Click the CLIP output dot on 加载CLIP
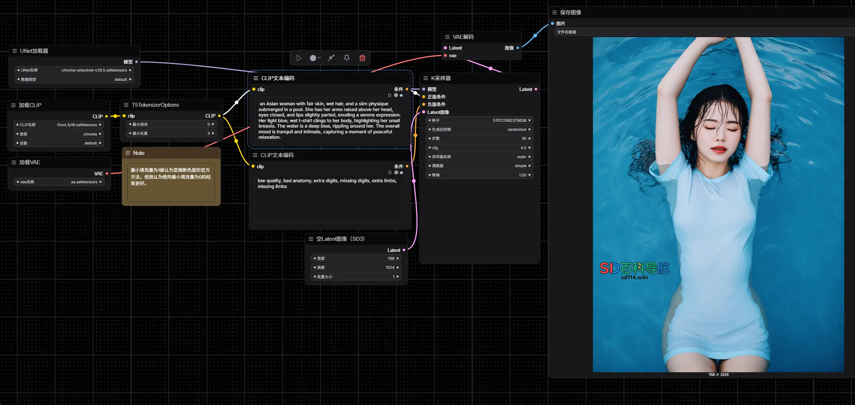 pyautogui.click(x=106, y=116)
